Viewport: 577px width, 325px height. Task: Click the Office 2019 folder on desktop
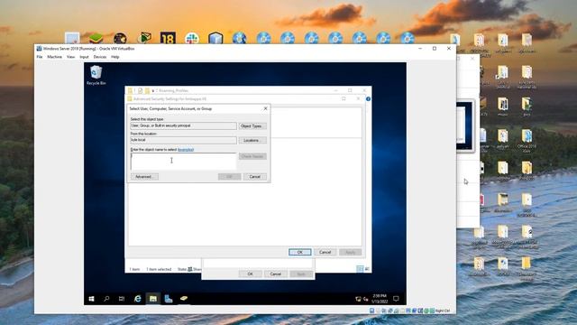527,141
